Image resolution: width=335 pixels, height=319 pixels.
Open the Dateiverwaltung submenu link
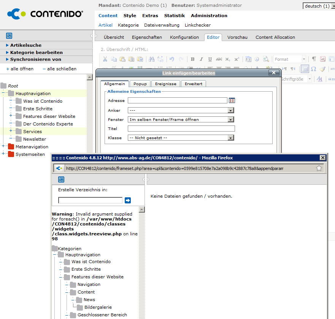[162, 25]
